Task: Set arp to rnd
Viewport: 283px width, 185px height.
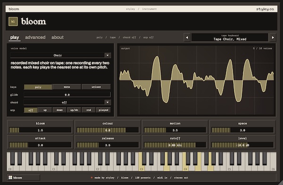Action: 89,110
